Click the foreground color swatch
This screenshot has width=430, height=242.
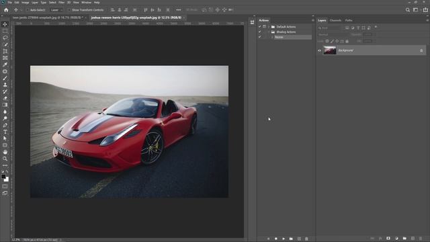(x=3, y=177)
